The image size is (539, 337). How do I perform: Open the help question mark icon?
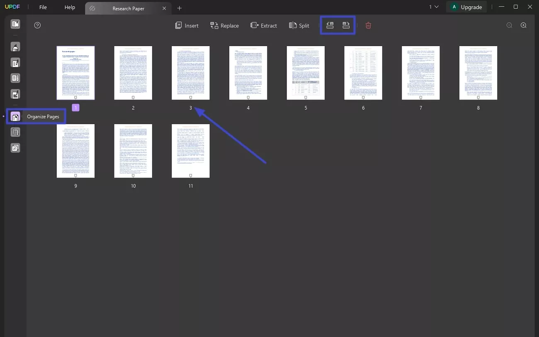coord(37,25)
